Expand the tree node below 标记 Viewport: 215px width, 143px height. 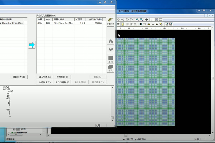pos(9,133)
